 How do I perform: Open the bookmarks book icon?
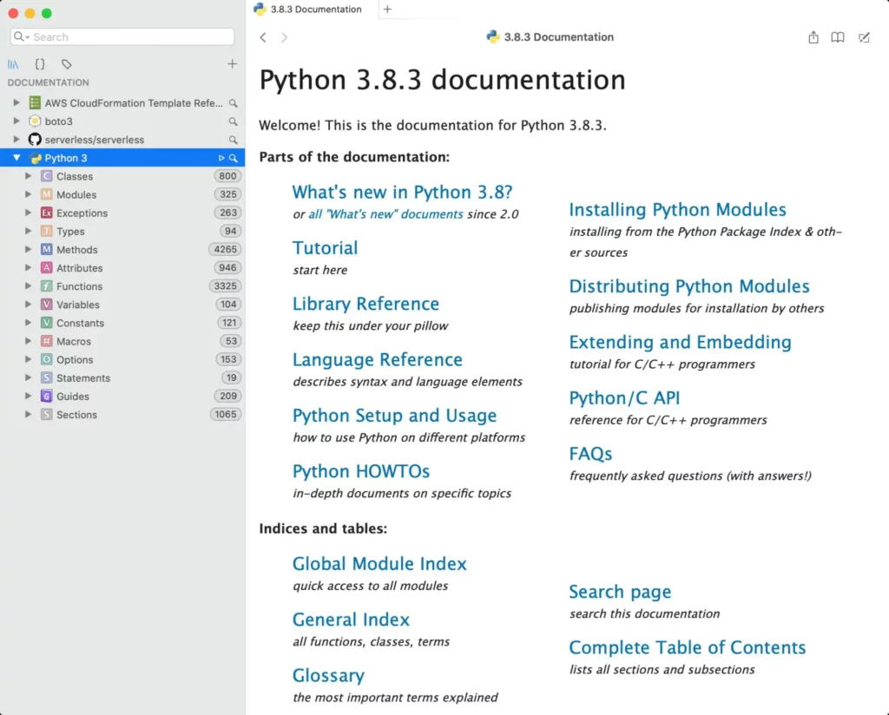coord(838,37)
